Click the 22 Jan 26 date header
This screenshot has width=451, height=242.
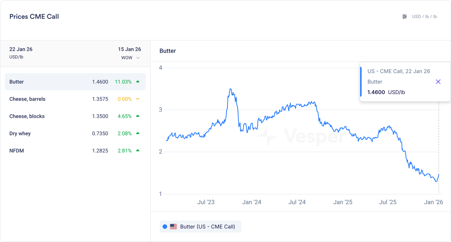[21, 49]
